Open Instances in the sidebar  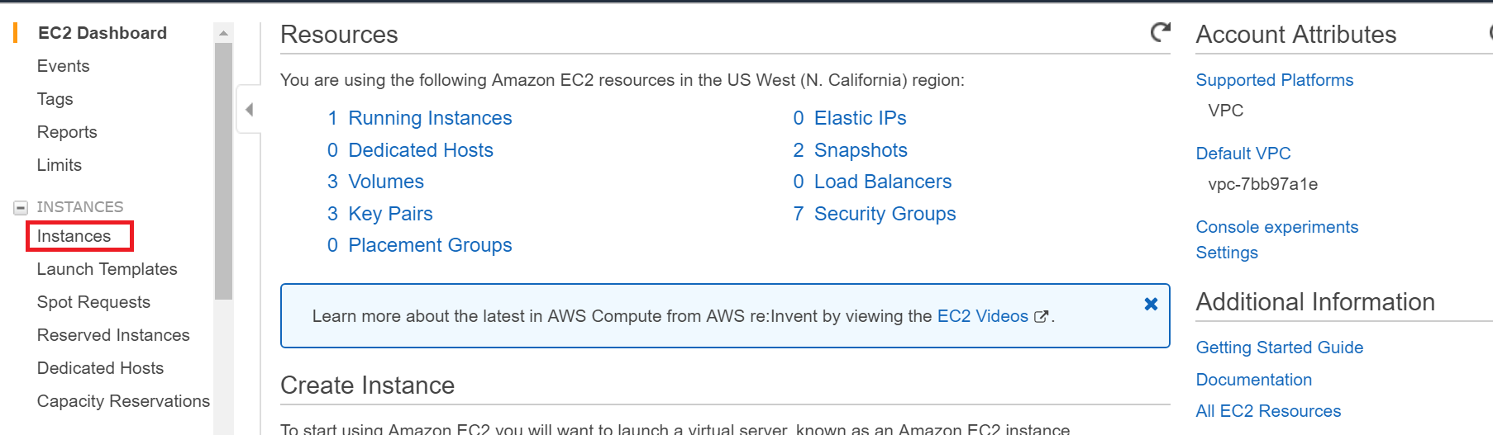pyautogui.click(x=74, y=236)
